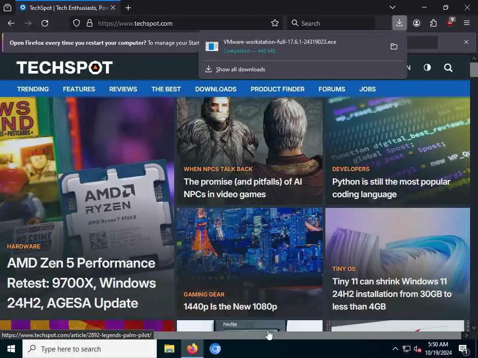This screenshot has height=358, width=478.
Task: Expand the list all tabs chevron
Action: pos(392,7)
